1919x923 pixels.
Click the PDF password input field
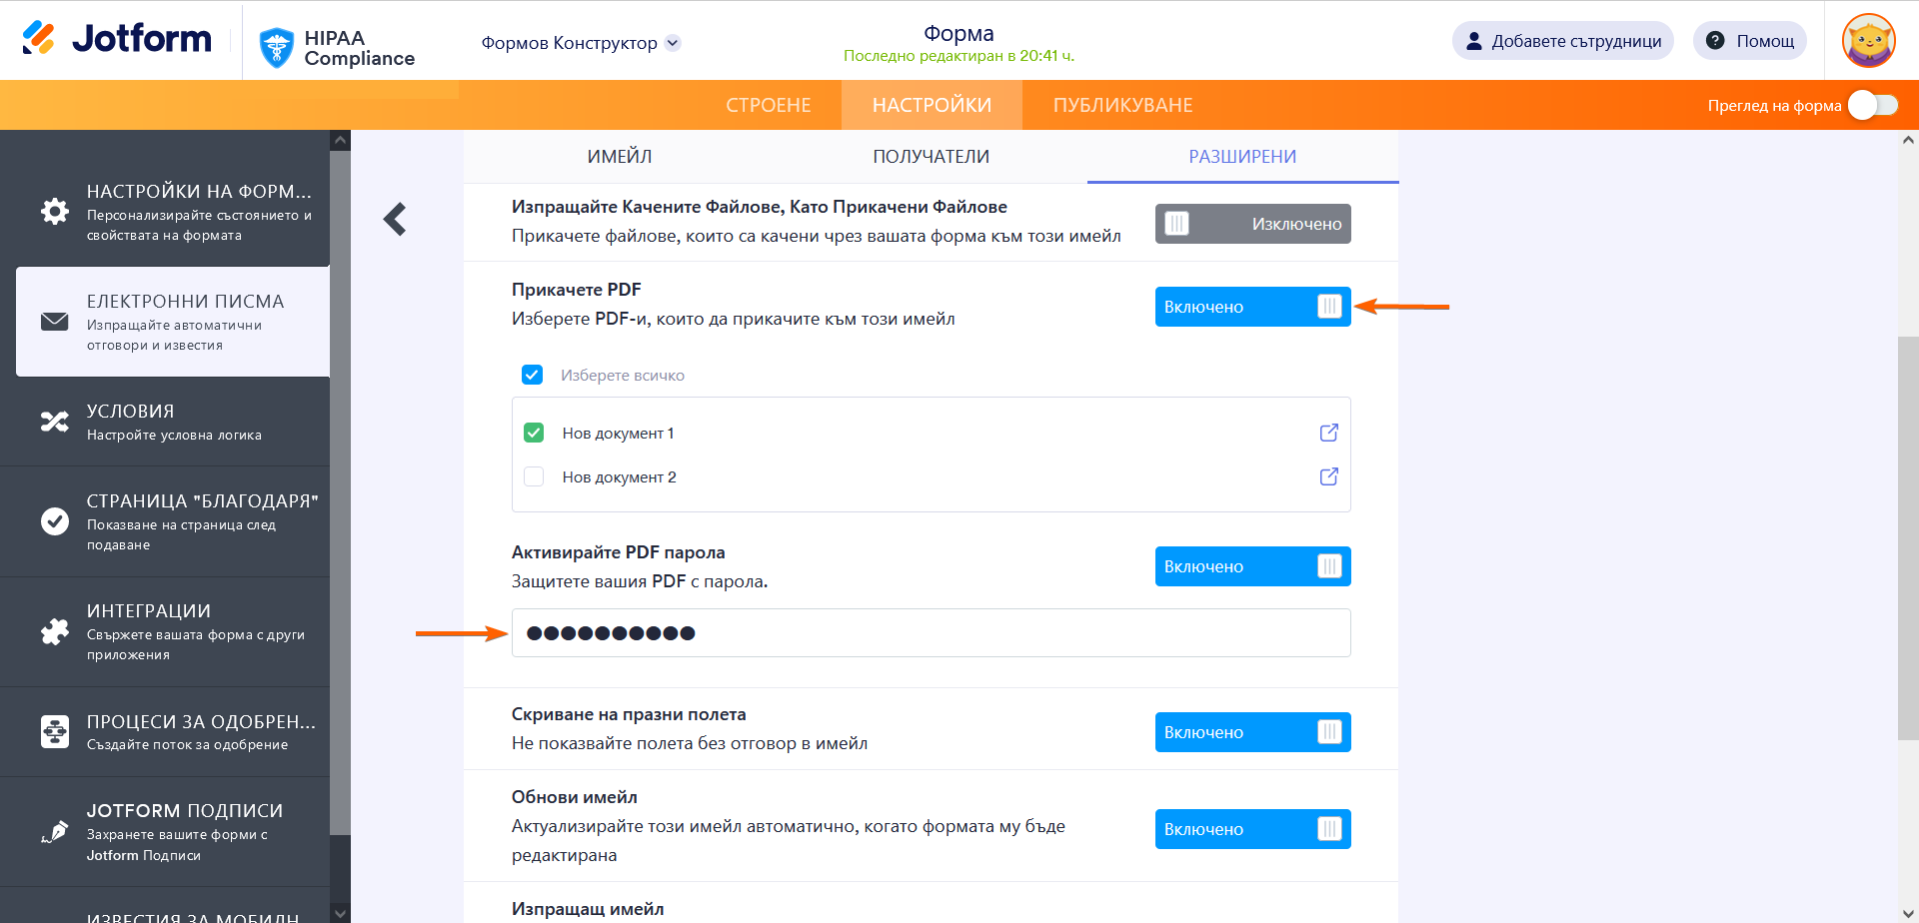pyautogui.click(x=931, y=633)
